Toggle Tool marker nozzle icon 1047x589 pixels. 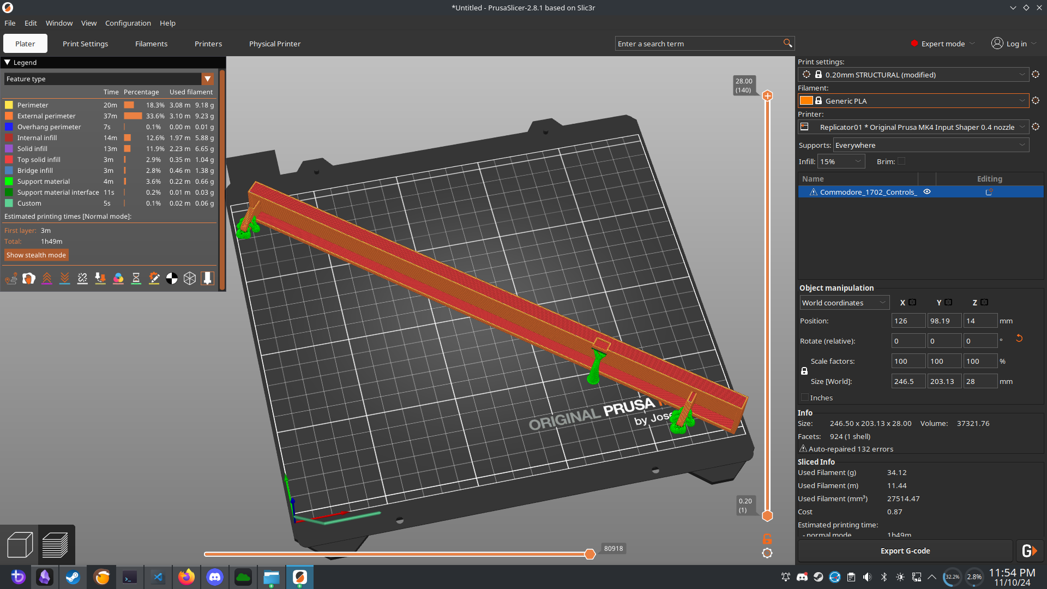point(208,279)
